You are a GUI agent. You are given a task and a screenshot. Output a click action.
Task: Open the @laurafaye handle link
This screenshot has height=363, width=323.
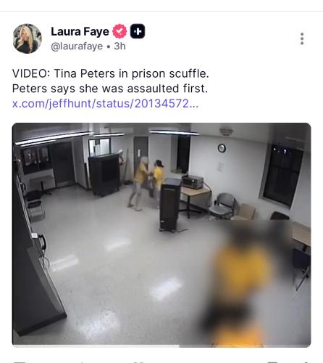(x=77, y=46)
